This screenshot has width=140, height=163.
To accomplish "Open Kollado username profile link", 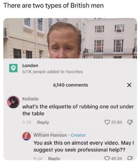I will tap(30, 99).
